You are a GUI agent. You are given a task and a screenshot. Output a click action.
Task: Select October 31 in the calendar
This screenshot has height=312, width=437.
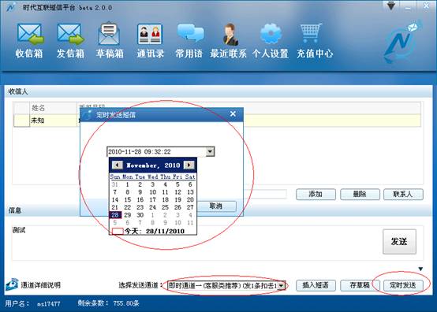pos(115,184)
